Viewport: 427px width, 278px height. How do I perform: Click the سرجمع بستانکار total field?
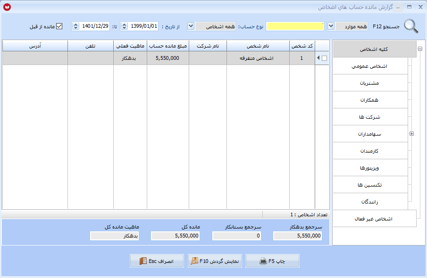pos(237,236)
